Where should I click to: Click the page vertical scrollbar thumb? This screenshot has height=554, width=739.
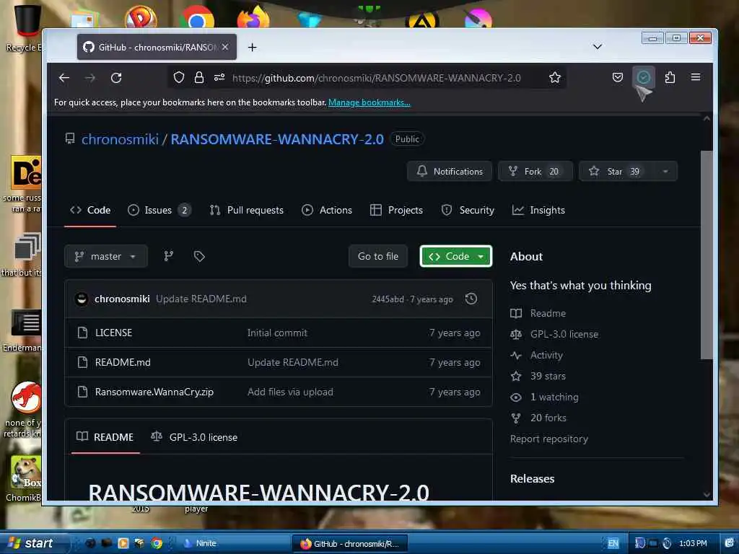707,255
